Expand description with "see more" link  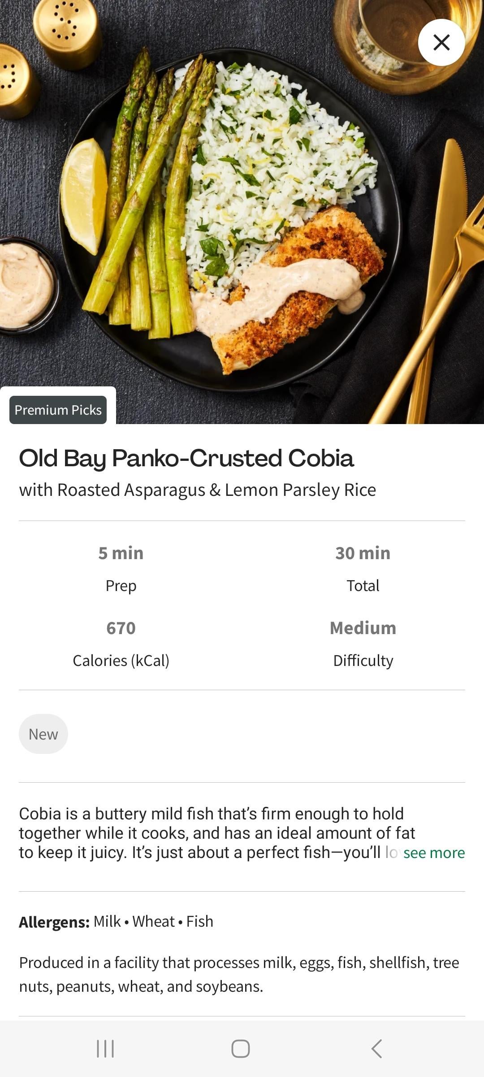(x=434, y=853)
